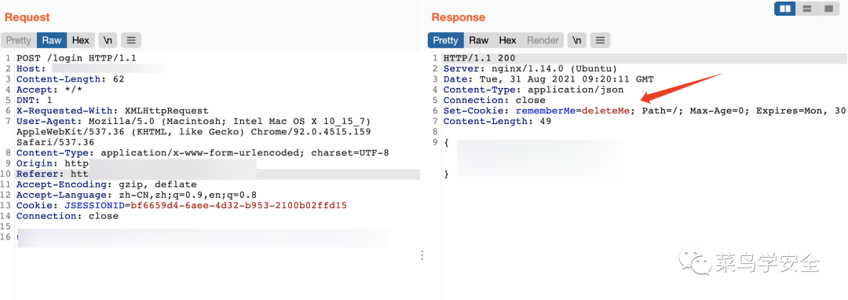The height and width of the screenshot is (300, 848).
Task: Click the POST /login request line
Action: [76, 58]
